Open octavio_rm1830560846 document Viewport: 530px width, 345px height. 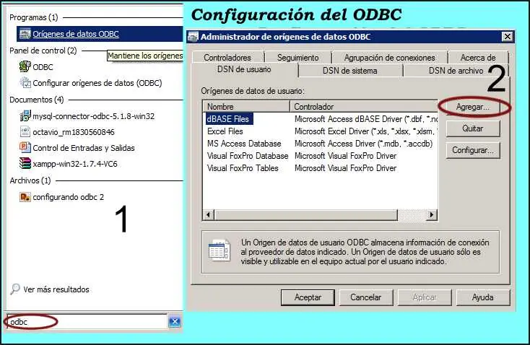74,132
